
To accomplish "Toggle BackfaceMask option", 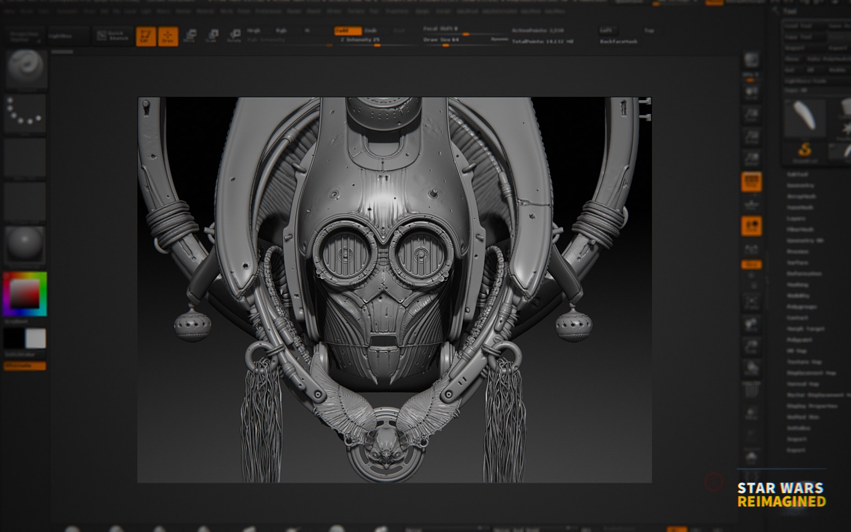I will [619, 41].
